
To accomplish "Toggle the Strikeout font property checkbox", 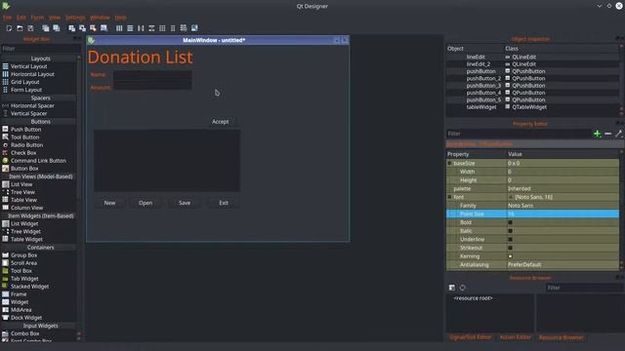I will (x=510, y=248).
